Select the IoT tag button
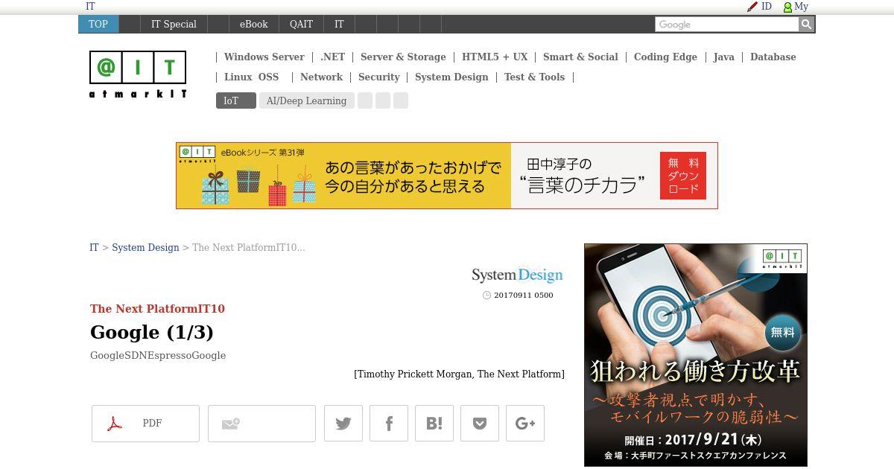This screenshot has height=469, width=894. point(236,100)
